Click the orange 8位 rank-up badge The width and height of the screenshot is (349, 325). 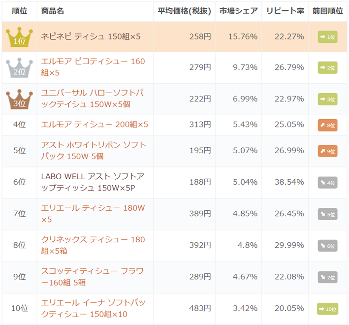coord(327,125)
